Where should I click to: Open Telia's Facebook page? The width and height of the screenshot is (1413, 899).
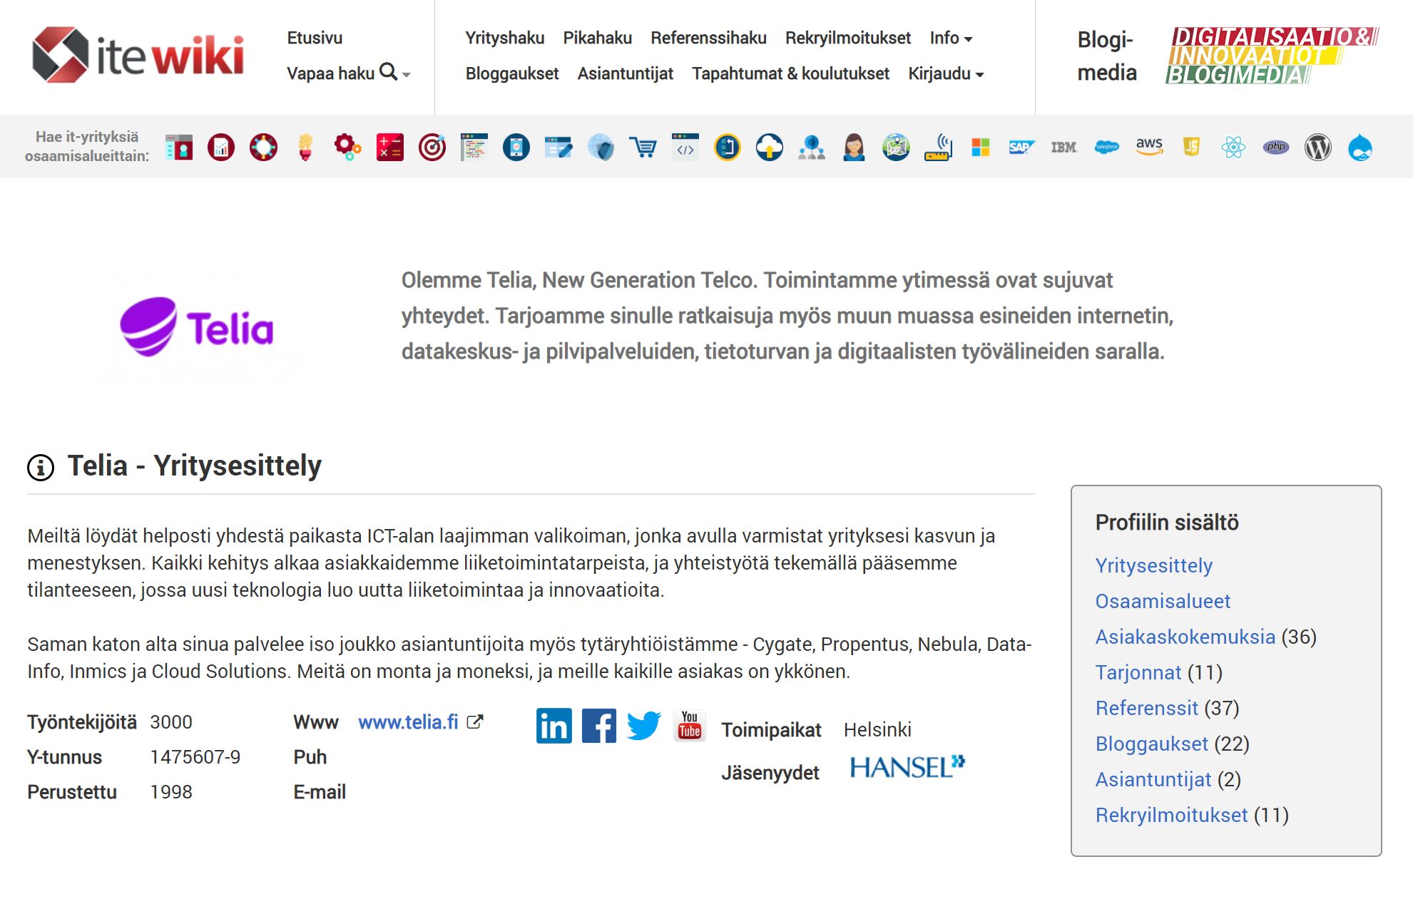599,726
